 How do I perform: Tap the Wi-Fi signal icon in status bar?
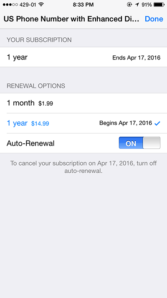pos(41,5)
